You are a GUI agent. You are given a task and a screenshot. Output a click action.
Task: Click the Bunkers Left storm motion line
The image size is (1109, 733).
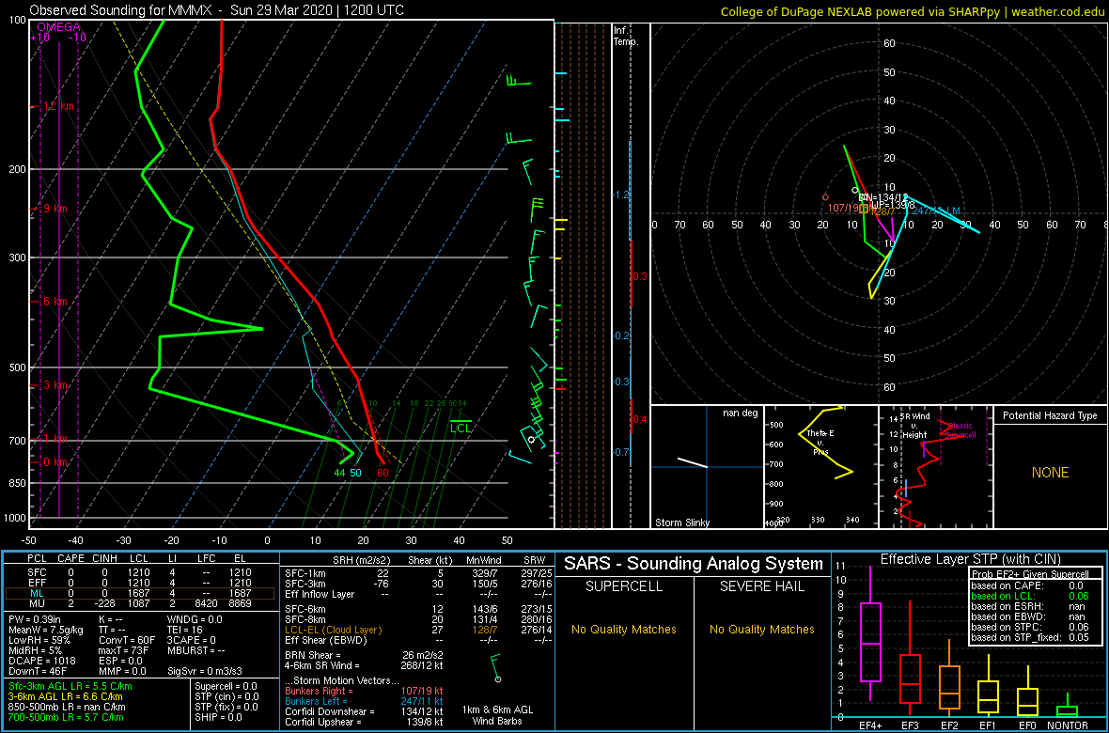coord(365,700)
